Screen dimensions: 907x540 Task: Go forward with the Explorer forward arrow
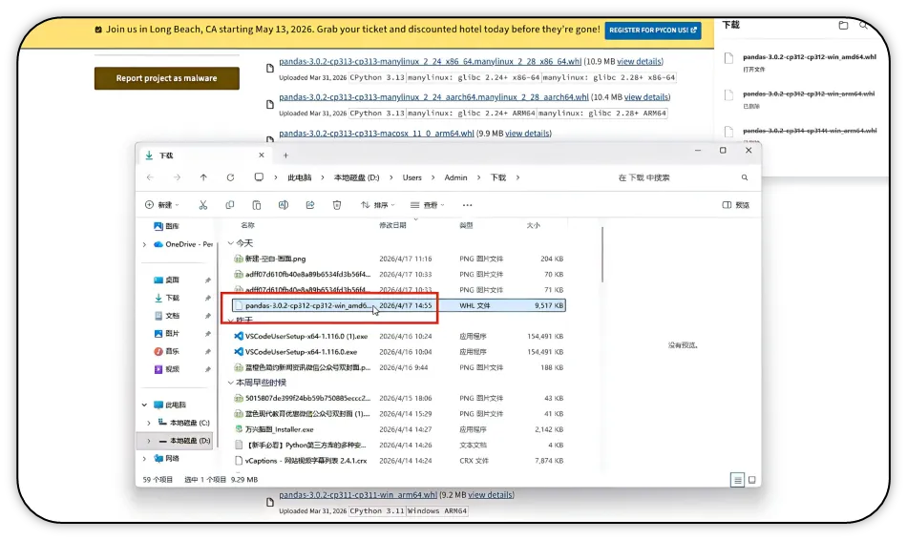click(177, 177)
